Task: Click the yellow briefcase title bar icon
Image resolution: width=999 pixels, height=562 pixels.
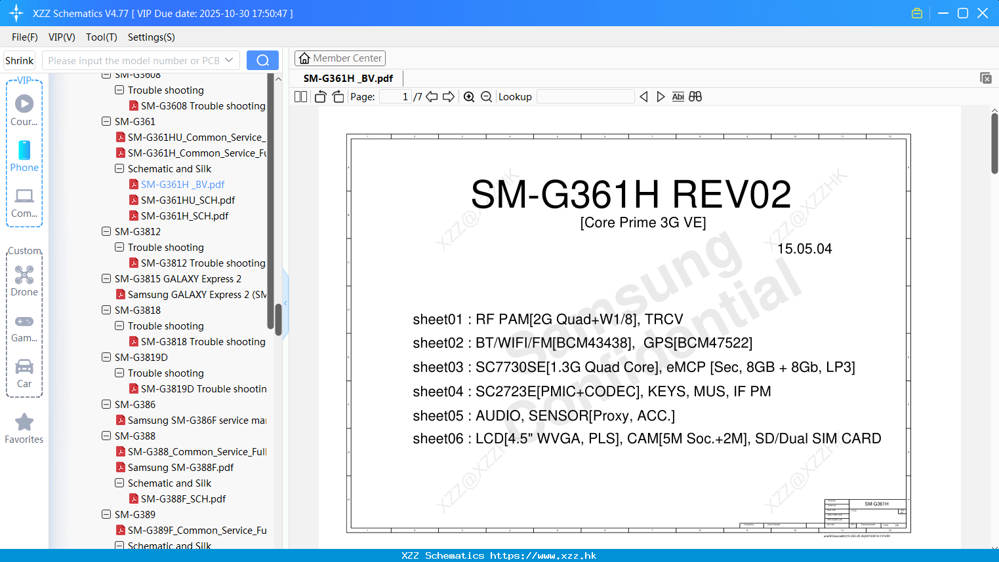Action: click(x=917, y=13)
